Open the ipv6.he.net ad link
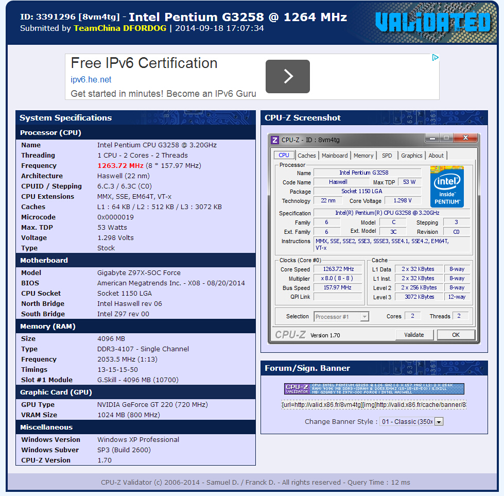 click(91, 79)
